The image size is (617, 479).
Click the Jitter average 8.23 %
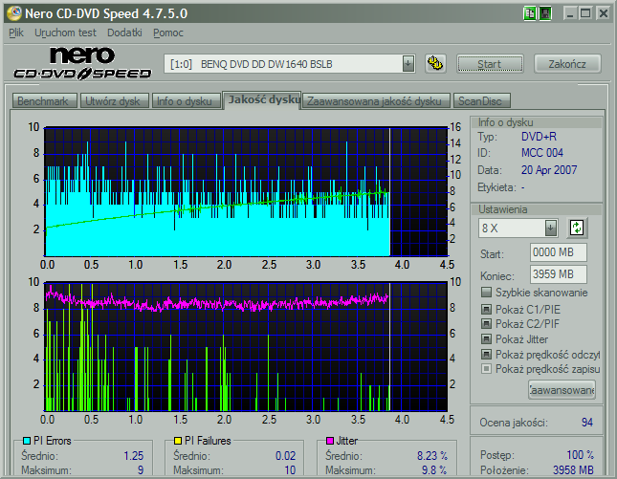pos(432,456)
